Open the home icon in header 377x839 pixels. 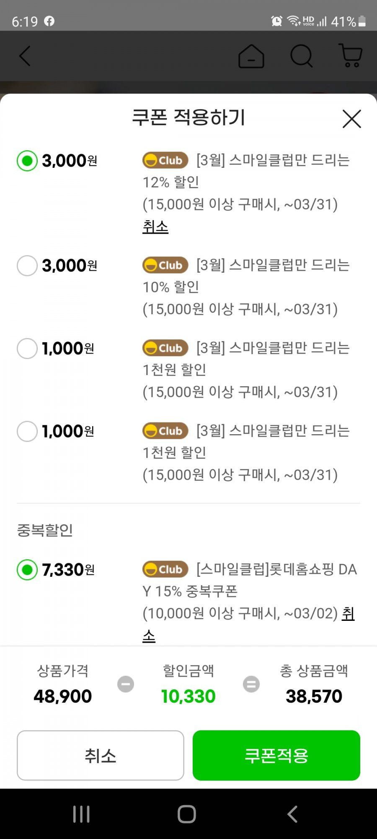251,56
